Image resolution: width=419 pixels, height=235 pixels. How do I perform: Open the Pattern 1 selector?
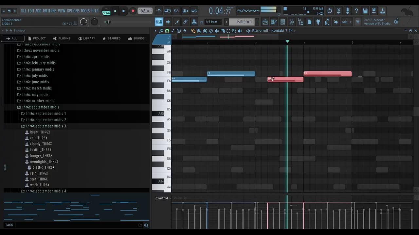click(x=242, y=22)
